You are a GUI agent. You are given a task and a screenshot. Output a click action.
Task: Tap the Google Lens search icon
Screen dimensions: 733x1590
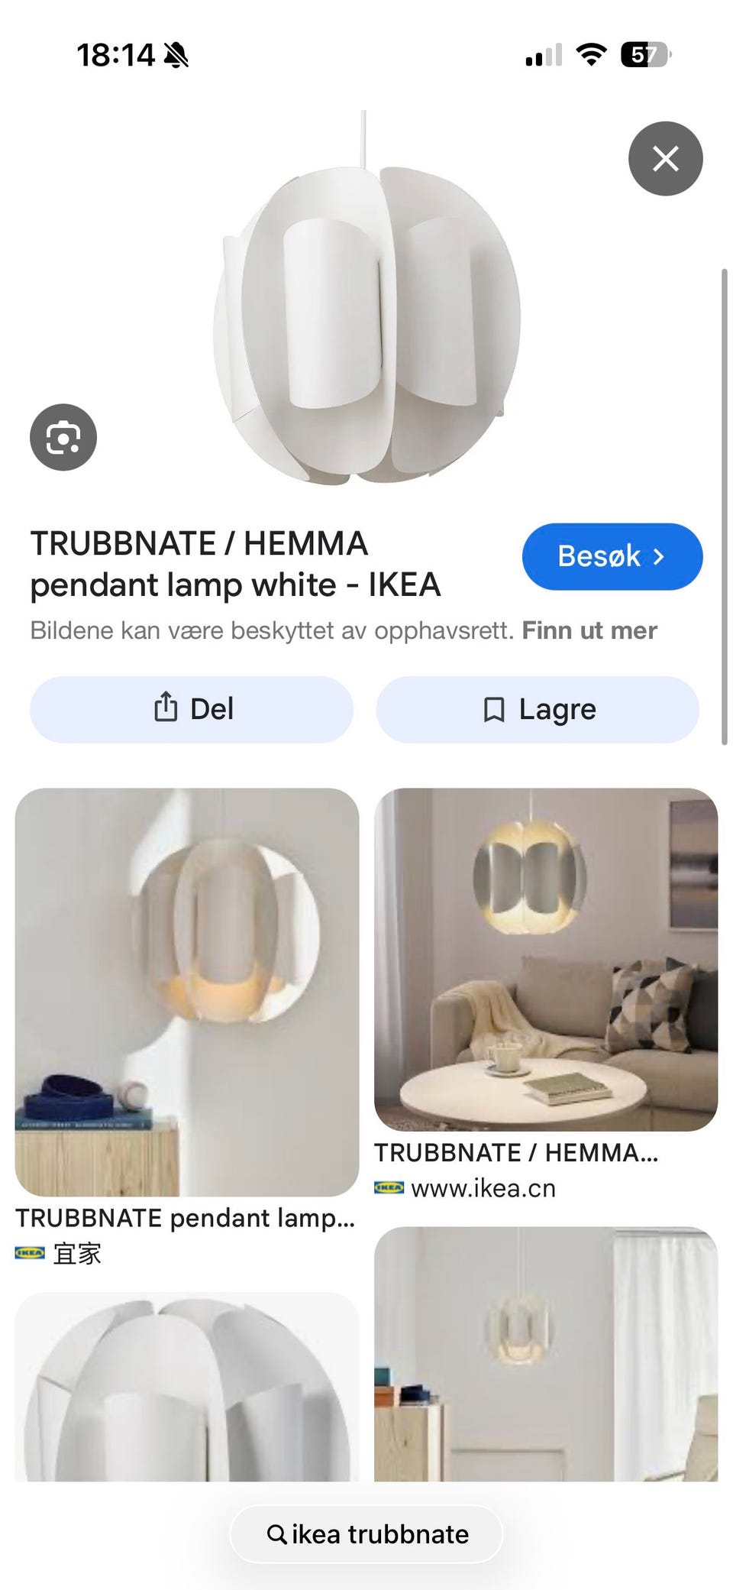pos(63,437)
